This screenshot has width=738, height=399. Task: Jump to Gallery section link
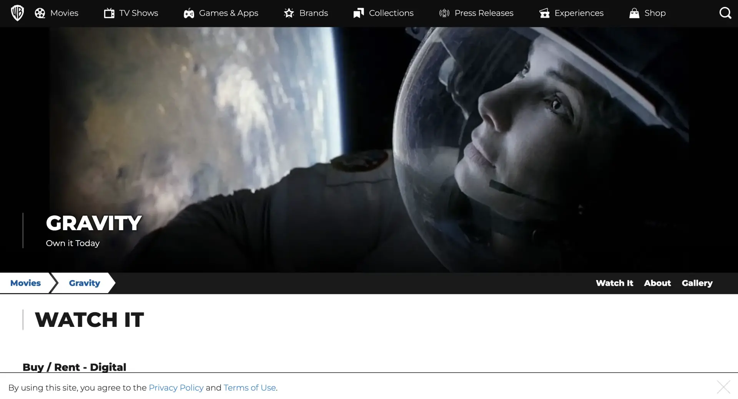pos(697,283)
